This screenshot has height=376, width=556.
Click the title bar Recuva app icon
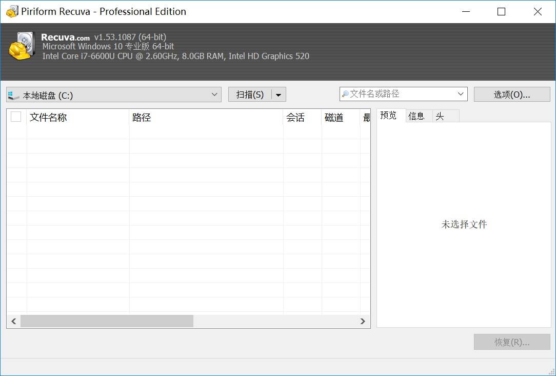click(12, 11)
